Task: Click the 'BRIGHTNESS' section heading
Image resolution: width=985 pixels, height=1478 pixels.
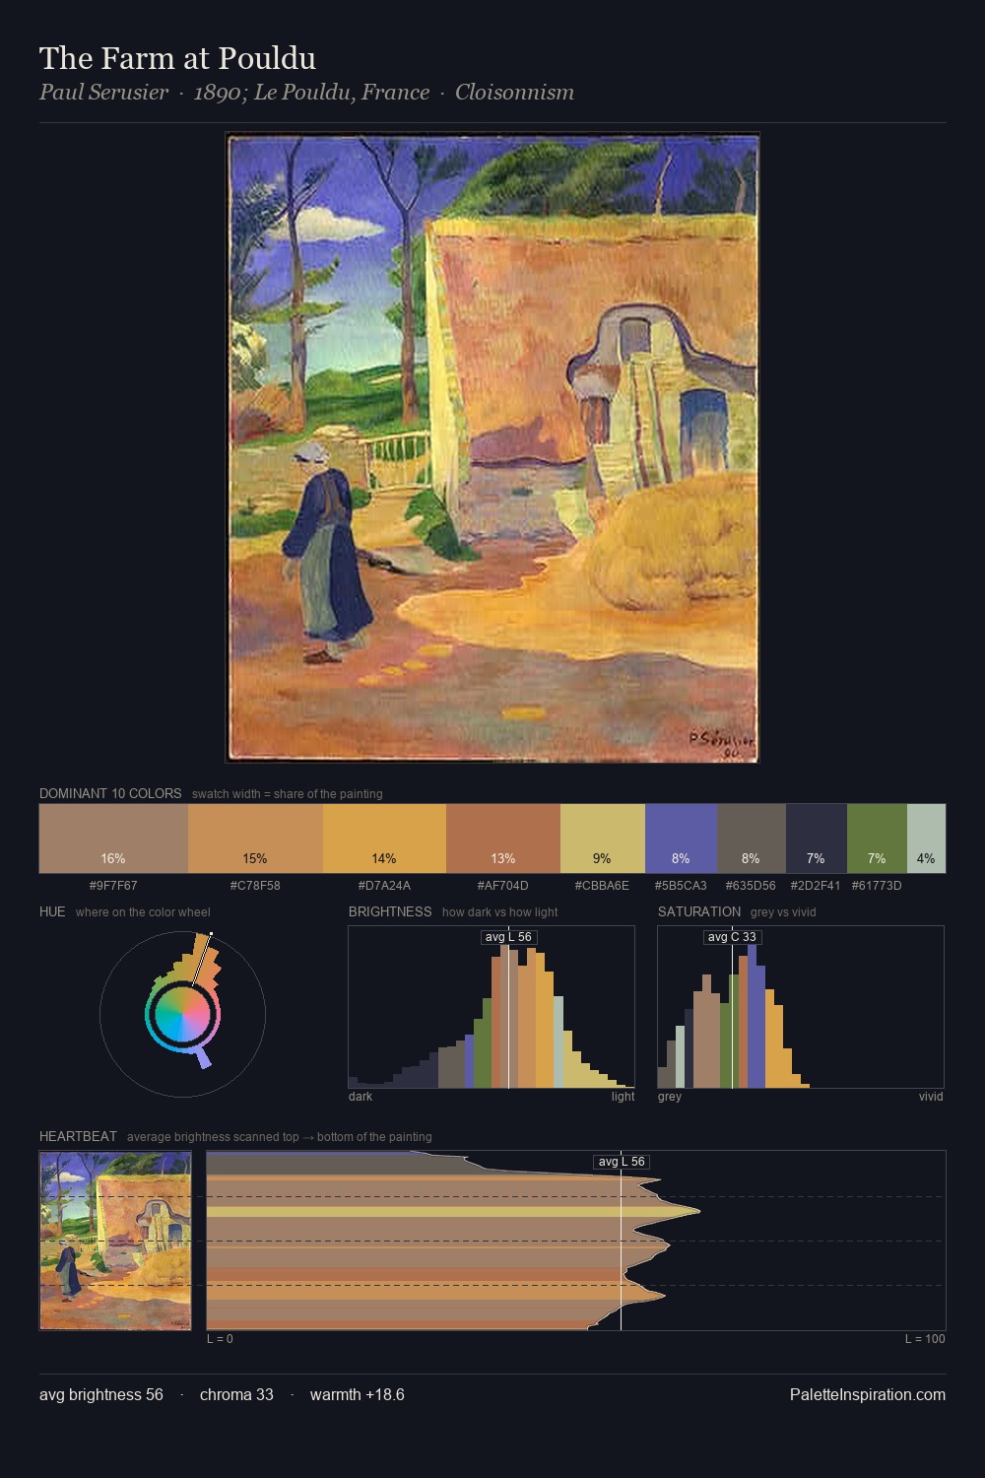Action: click(x=390, y=912)
